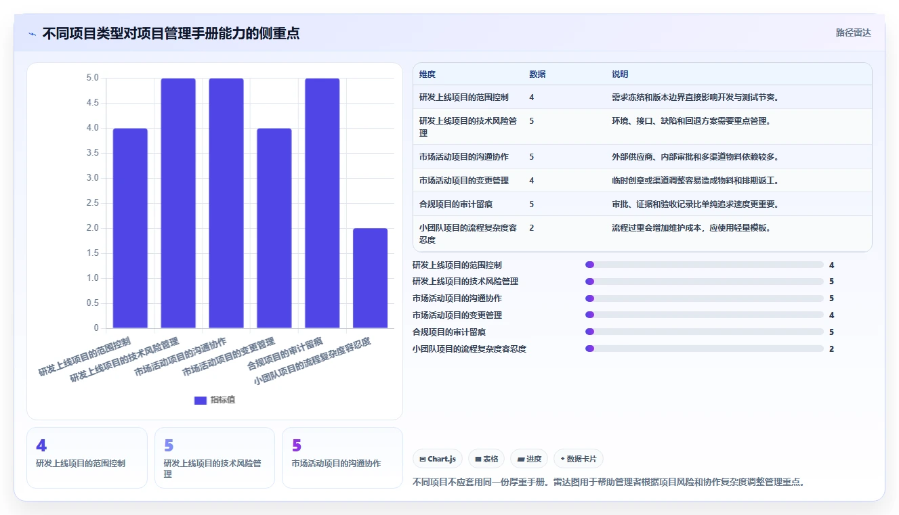Click value 2 in the 小团队项目 table row

coord(532,228)
